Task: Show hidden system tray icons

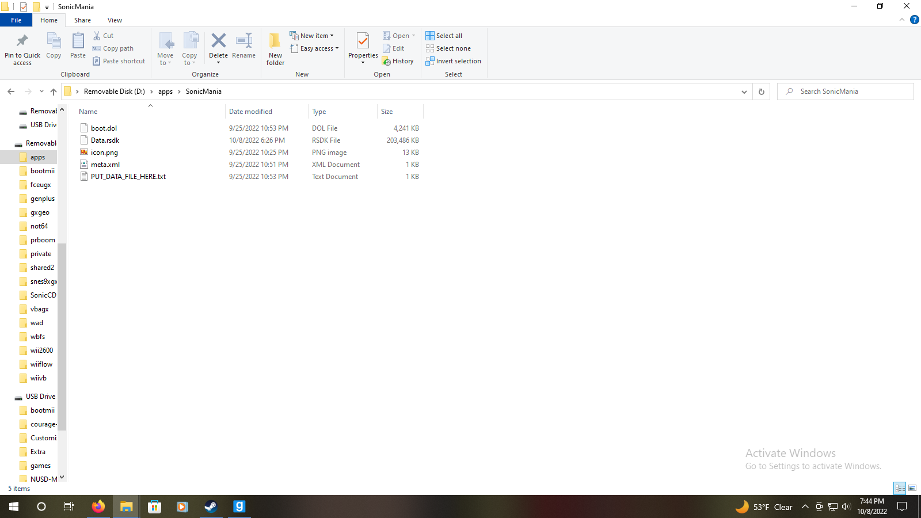Action: click(805, 506)
